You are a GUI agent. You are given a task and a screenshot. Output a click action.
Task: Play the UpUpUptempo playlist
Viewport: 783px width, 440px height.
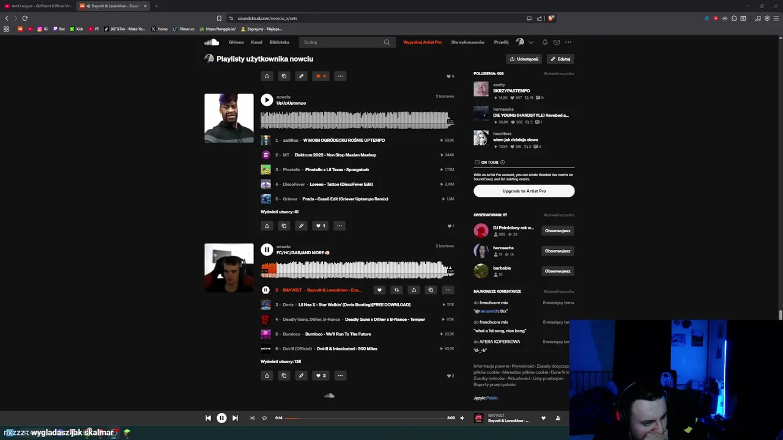pyautogui.click(x=267, y=100)
